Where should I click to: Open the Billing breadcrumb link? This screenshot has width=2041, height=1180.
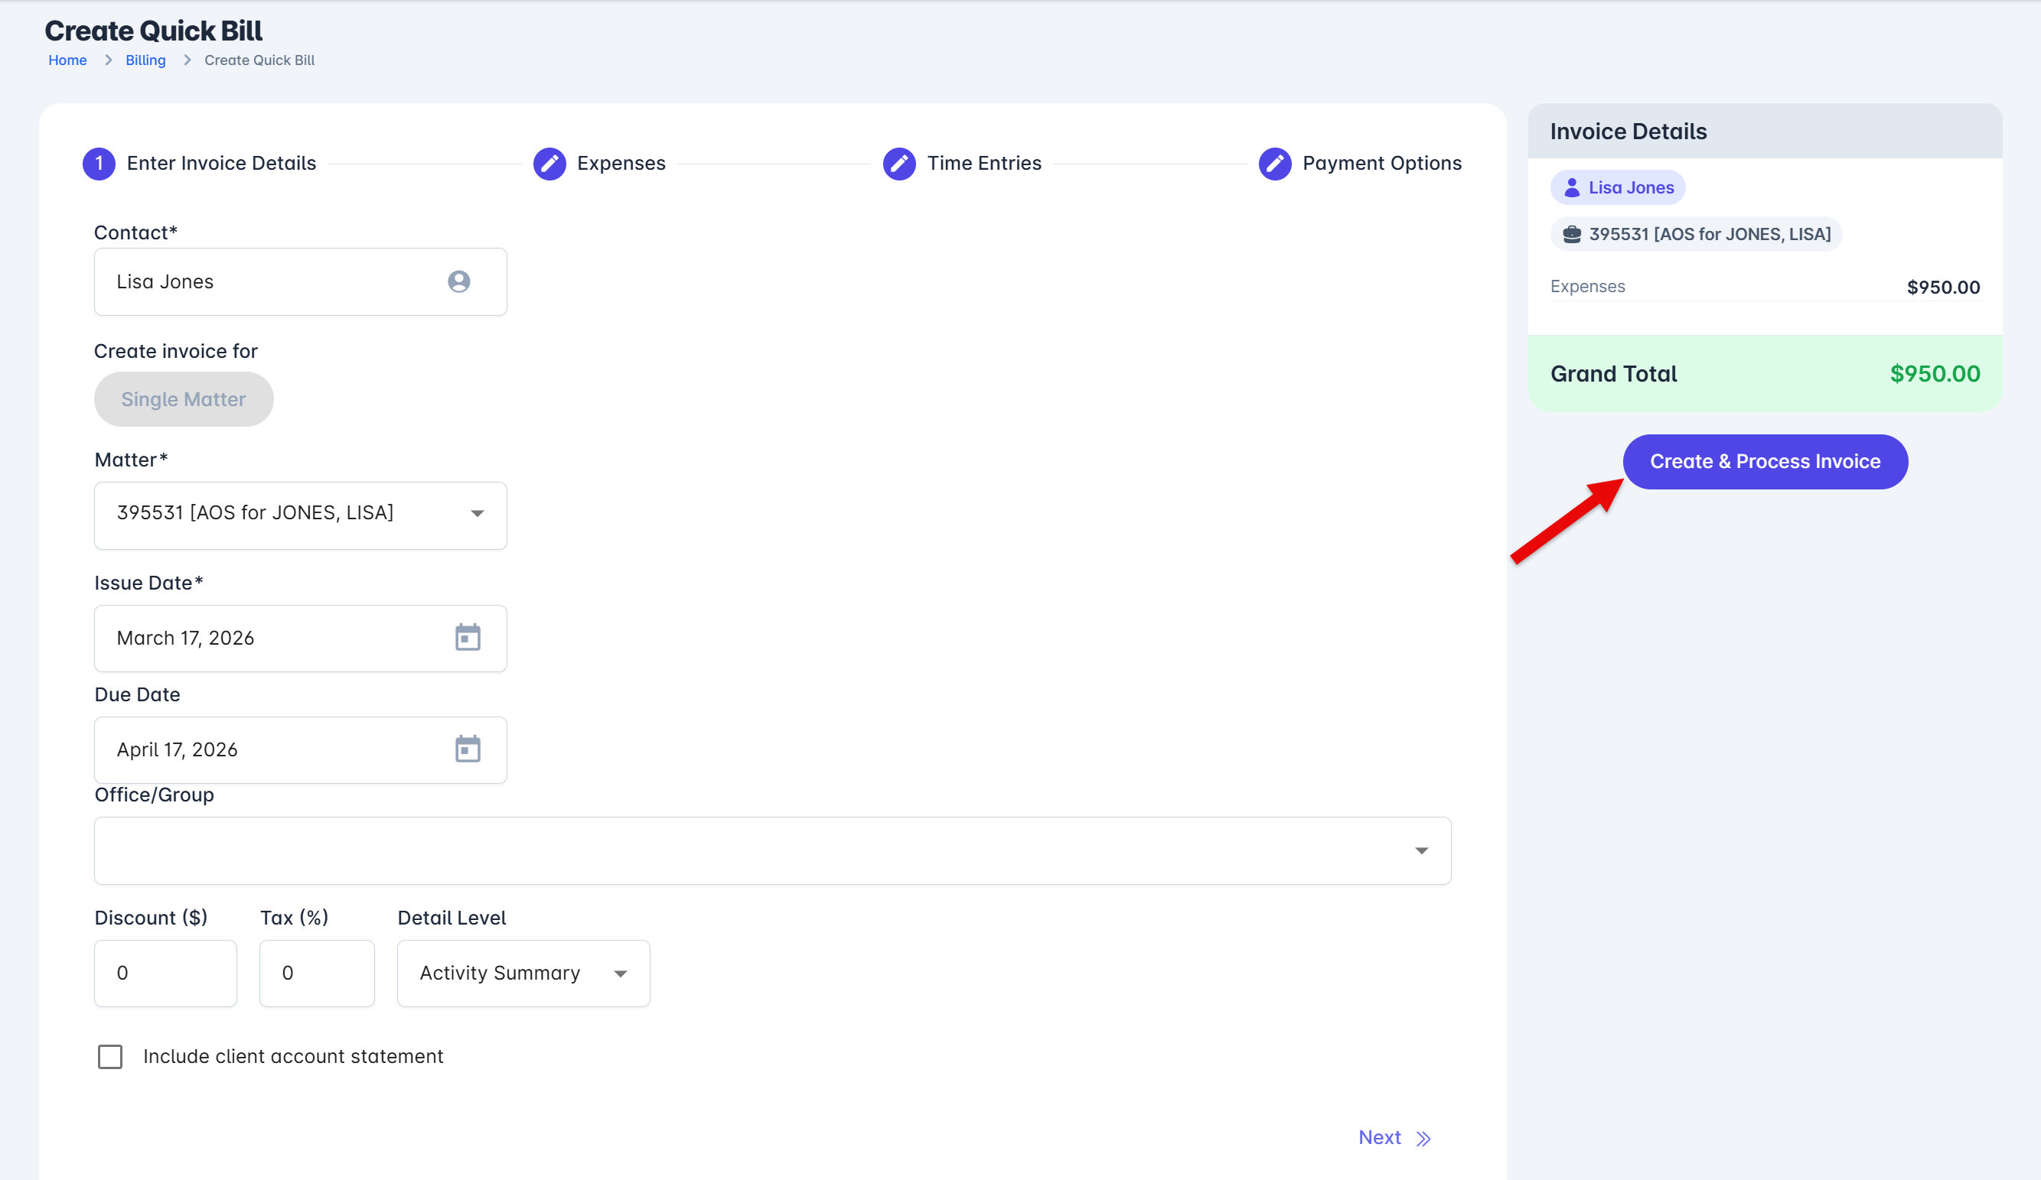145,60
